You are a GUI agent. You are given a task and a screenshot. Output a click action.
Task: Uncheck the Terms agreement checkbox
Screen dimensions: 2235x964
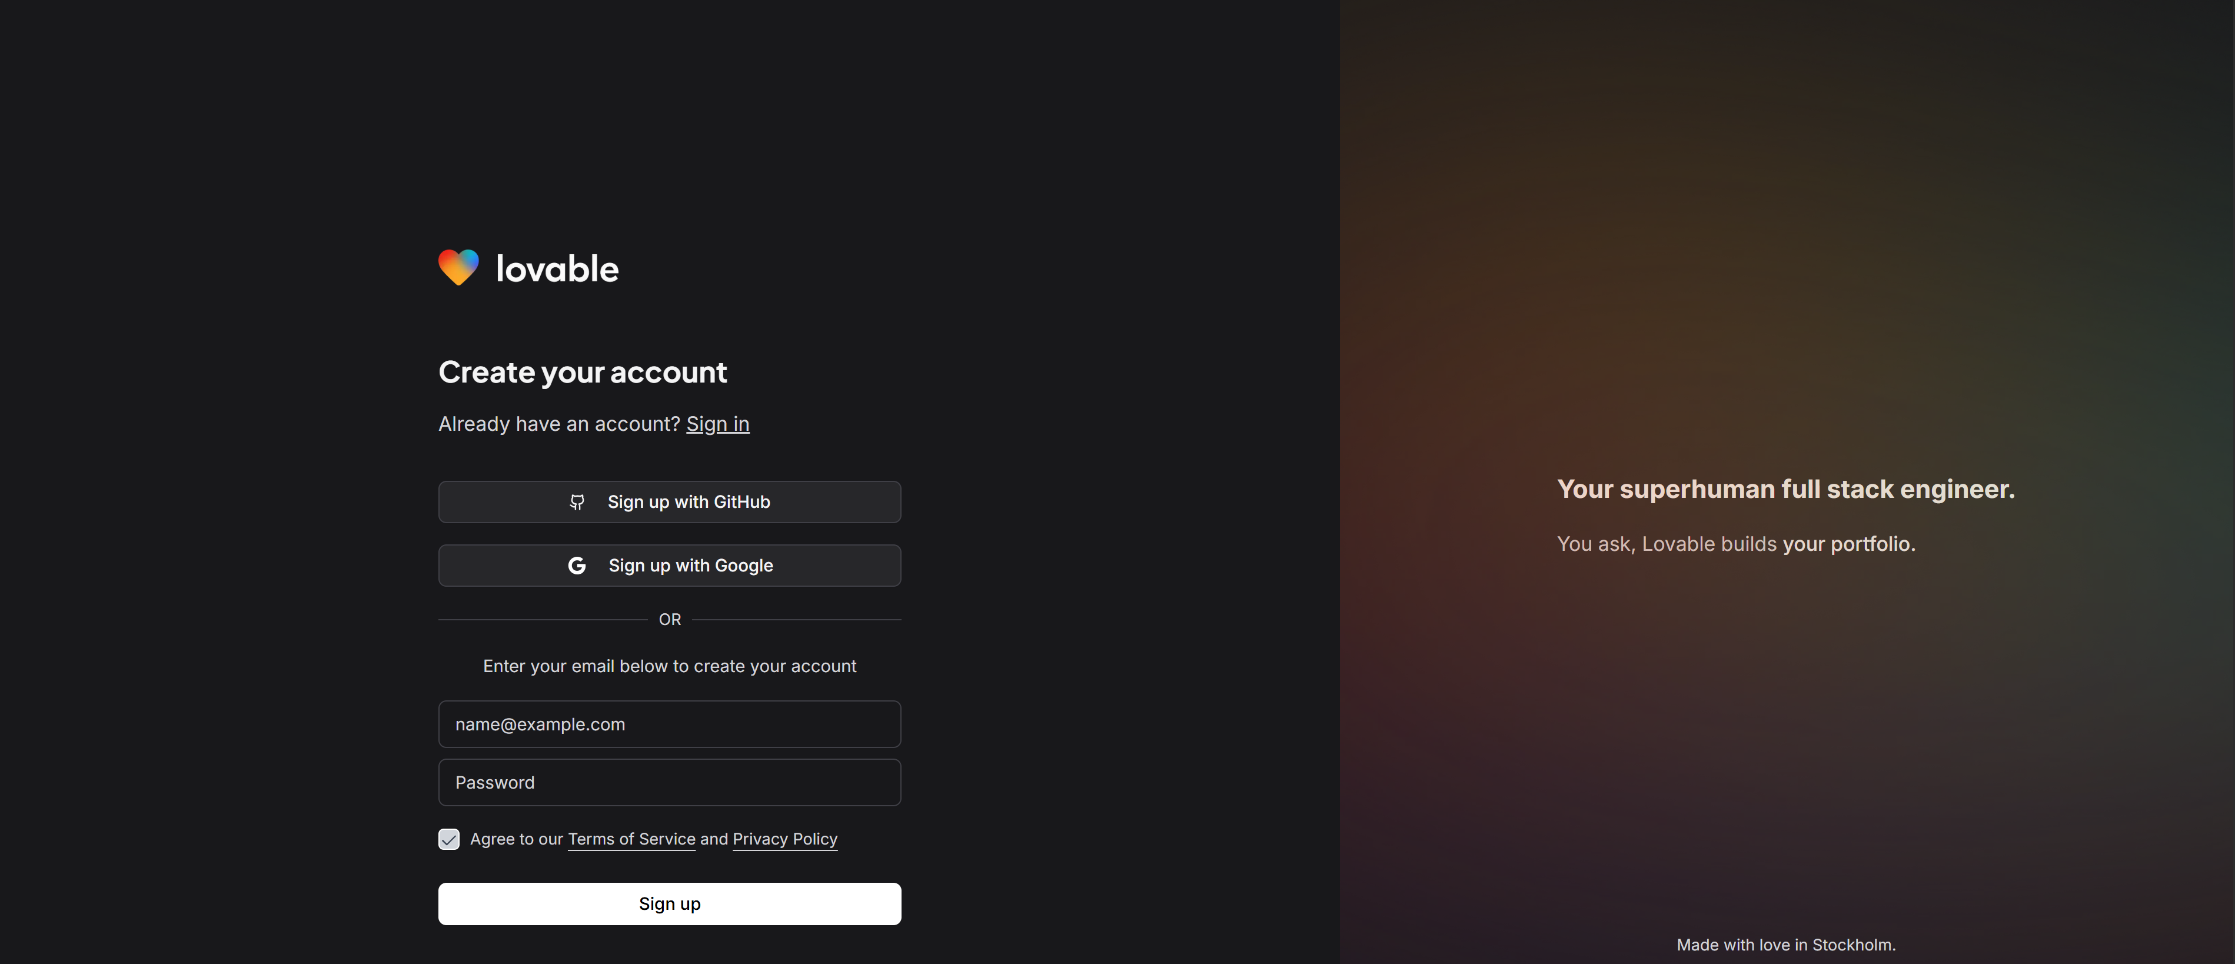(448, 839)
